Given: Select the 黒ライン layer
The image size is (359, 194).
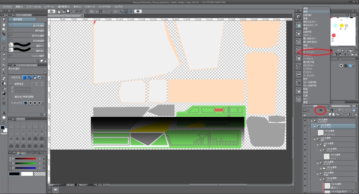Looking at the screenshot, I should pyautogui.click(x=339, y=186).
